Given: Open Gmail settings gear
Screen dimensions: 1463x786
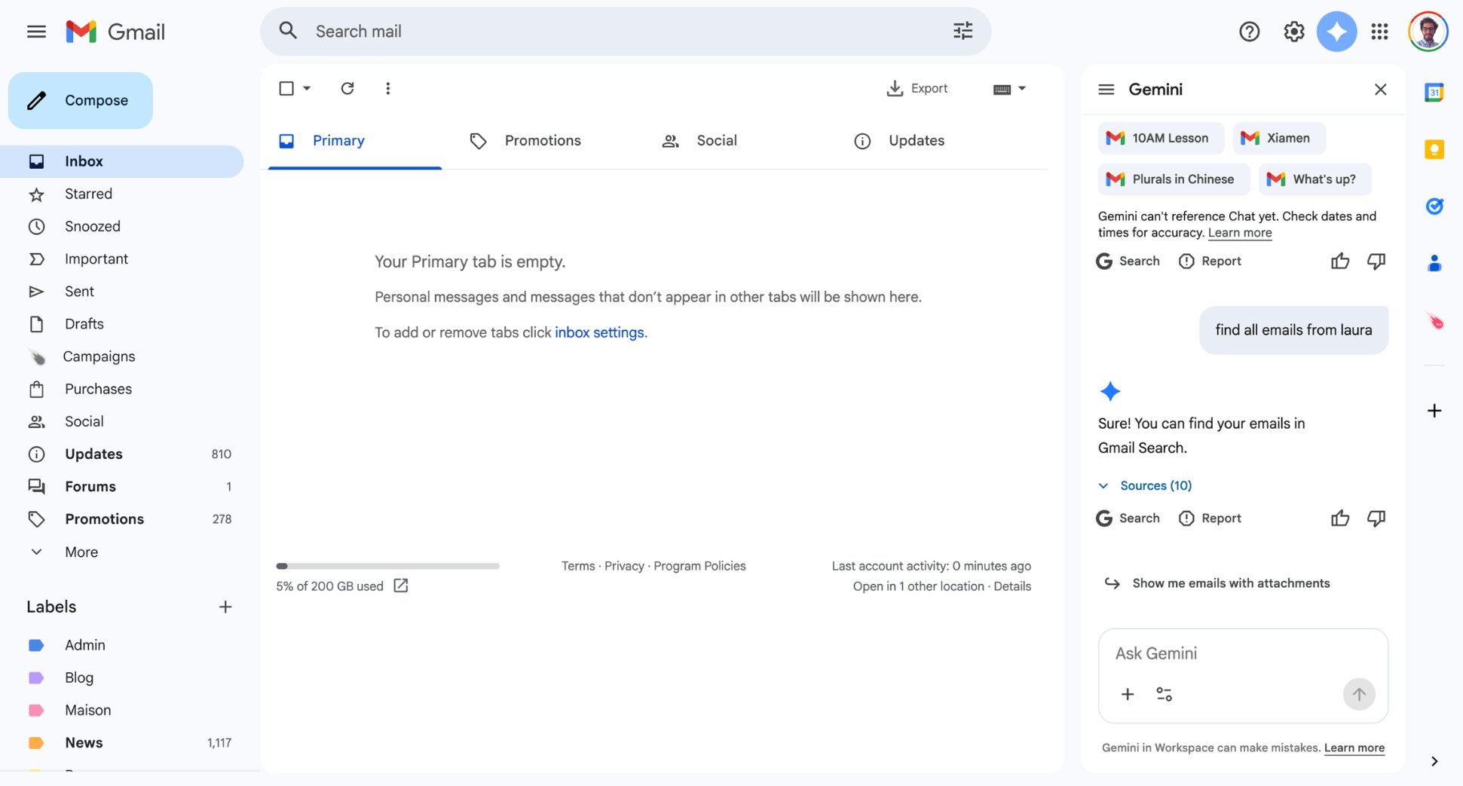Looking at the screenshot, I should (1293, 31).
